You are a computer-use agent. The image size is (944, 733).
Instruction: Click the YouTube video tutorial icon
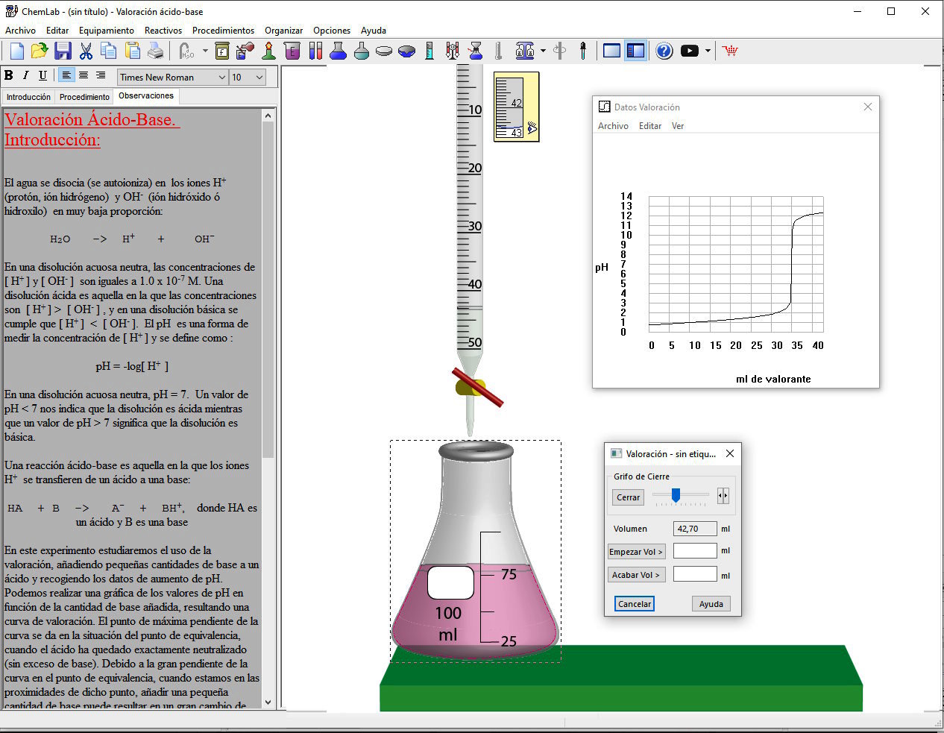(690, 51)
